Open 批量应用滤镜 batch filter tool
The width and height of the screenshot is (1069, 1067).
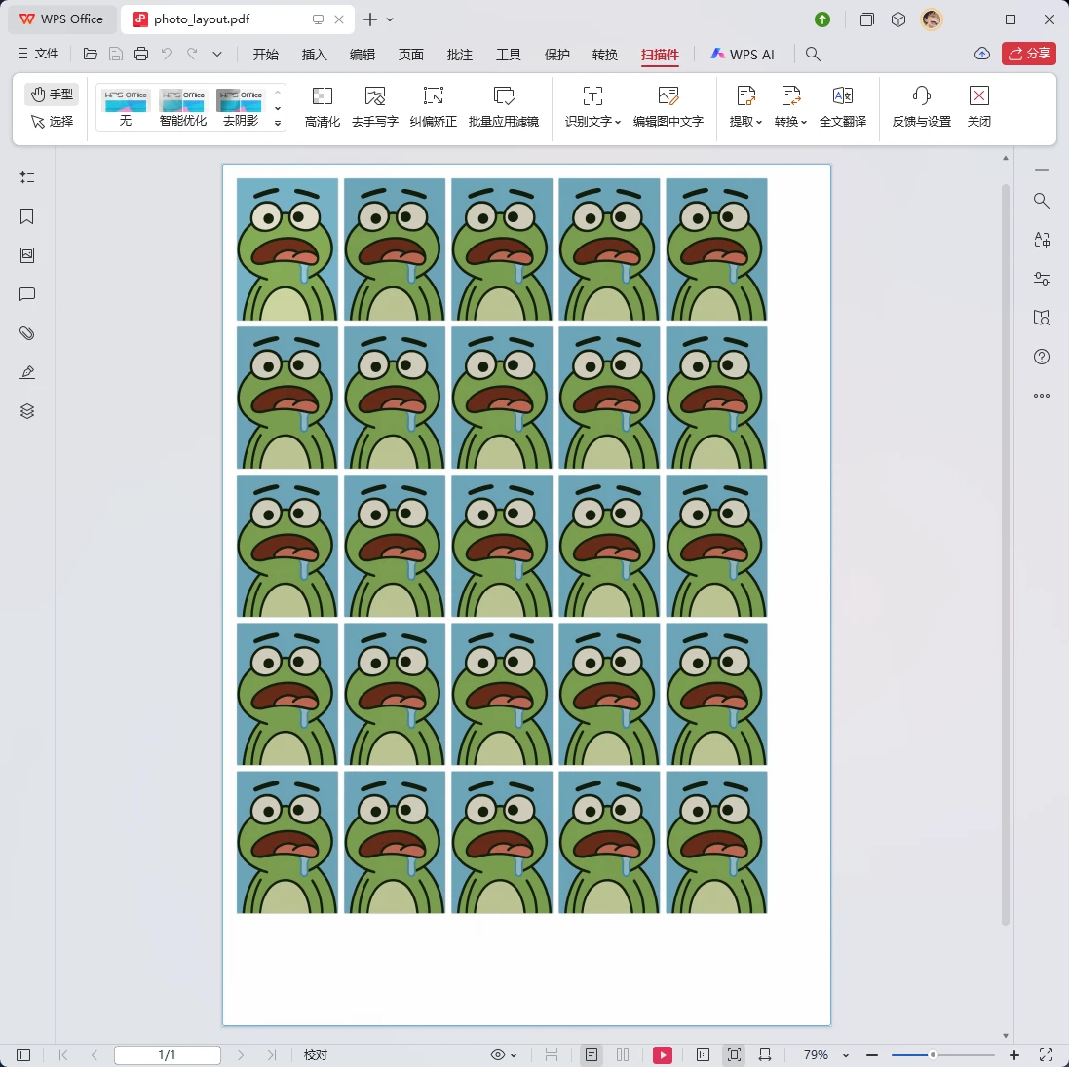504,96
